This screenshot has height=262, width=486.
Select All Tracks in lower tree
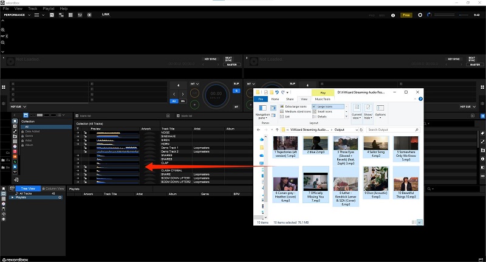click(26, 193)
